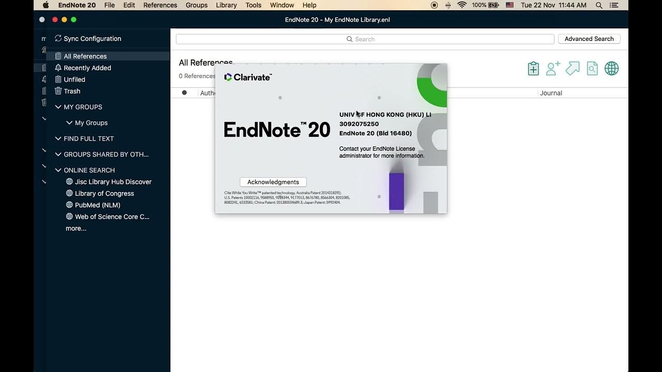662x372 pixels.
Task: Open the Groups menu
Action: 197,5
